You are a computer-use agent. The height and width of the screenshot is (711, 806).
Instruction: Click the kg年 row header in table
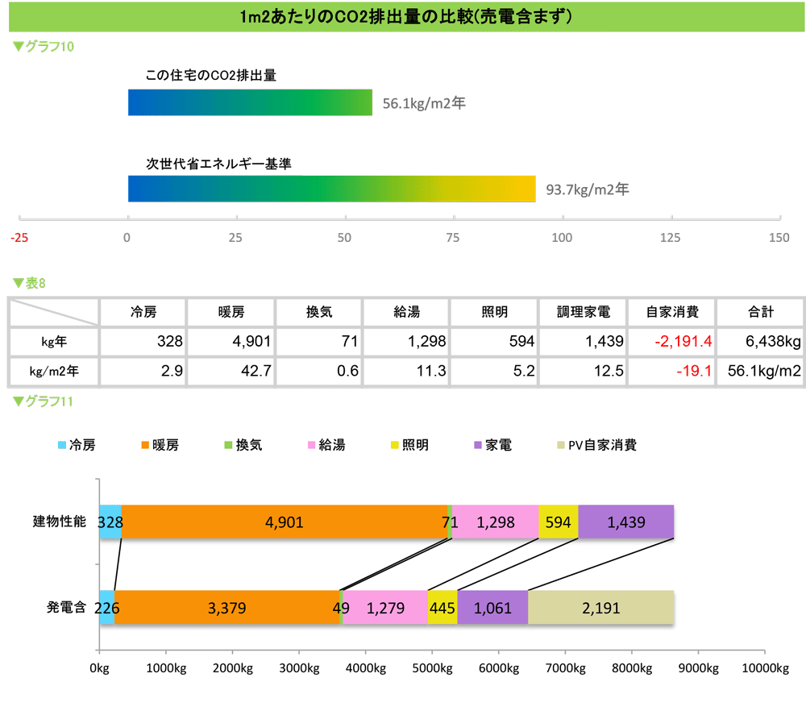54,342
